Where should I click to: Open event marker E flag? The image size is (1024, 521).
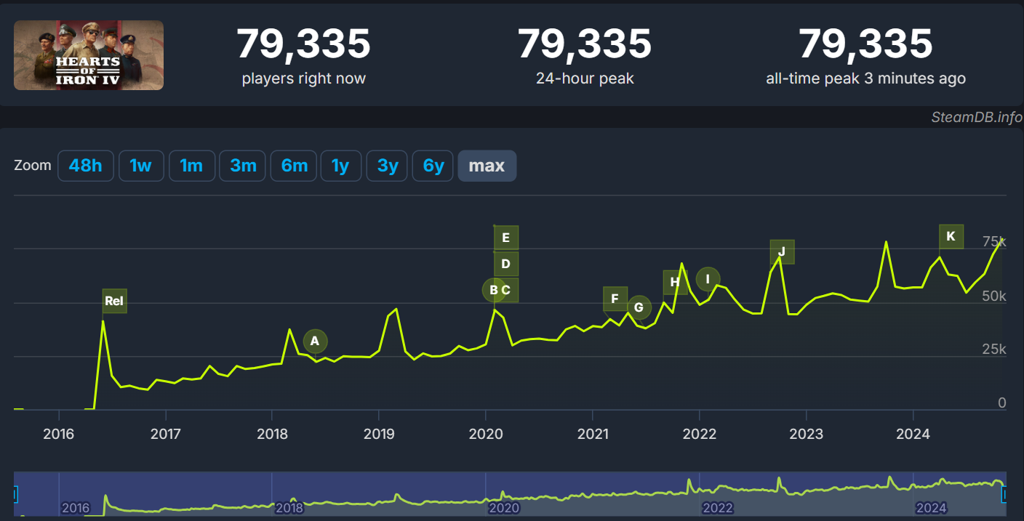[x=506, y=238]
